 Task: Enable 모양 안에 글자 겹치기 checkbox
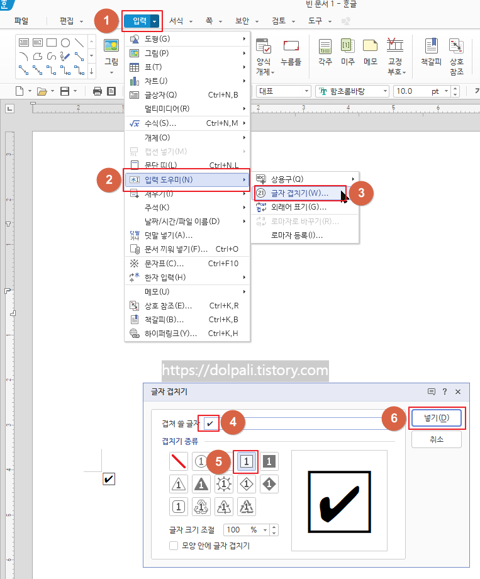coord(174,546)
